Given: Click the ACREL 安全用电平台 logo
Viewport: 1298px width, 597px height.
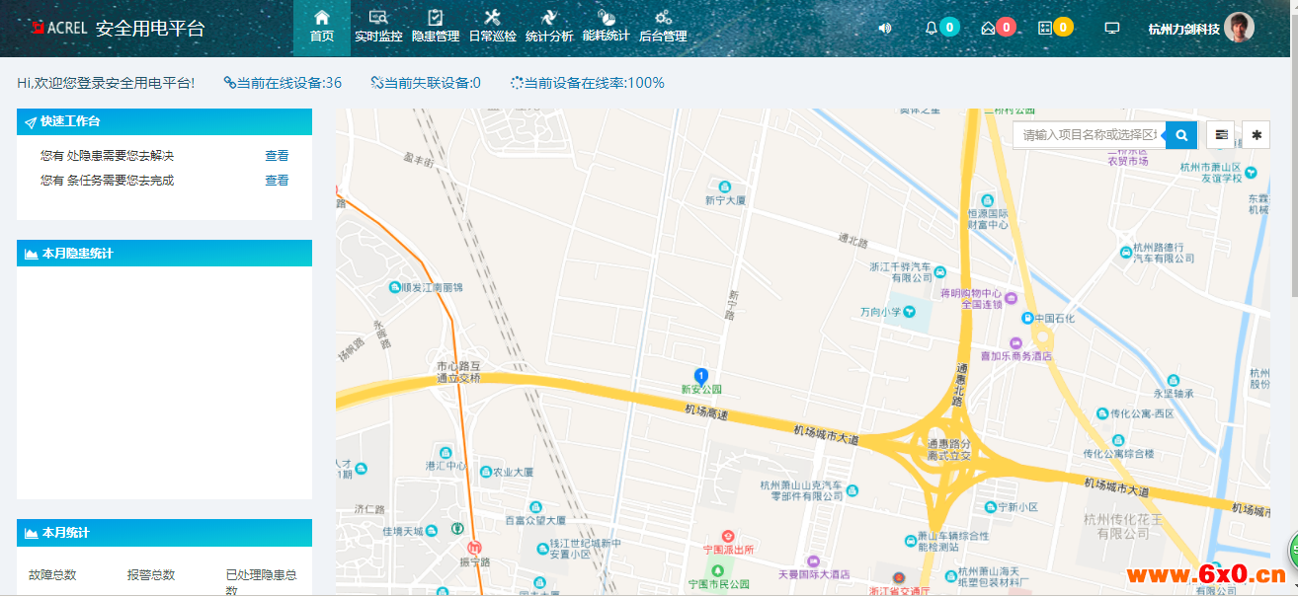Looking at the screenshot, I should [x=118, y=28].
